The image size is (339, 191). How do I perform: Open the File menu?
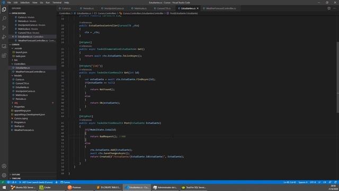pos(9,3)
